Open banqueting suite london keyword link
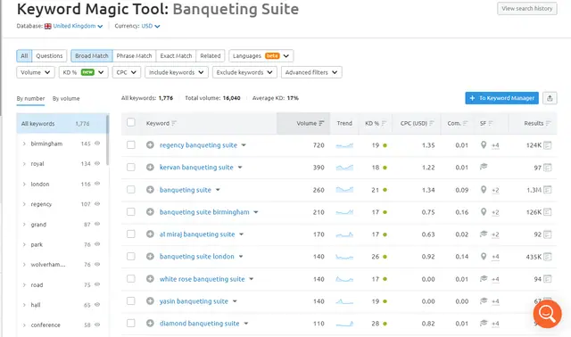The width and height of the screenshot is (571, 337). (x=197, y=257)
